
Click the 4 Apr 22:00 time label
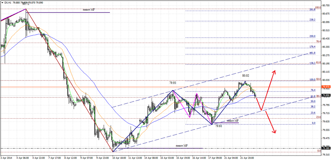[x=38, y=158]
